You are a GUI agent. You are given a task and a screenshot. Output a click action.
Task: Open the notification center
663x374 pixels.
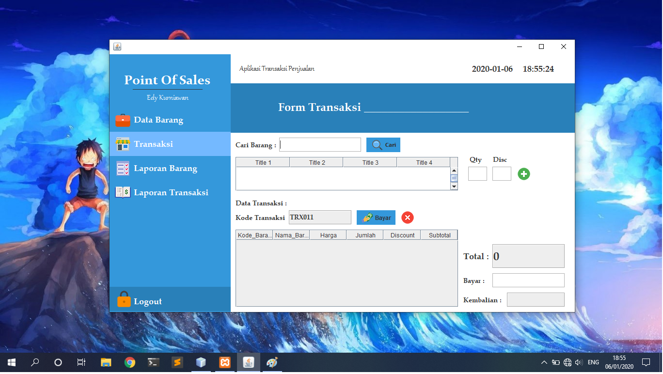646,362
